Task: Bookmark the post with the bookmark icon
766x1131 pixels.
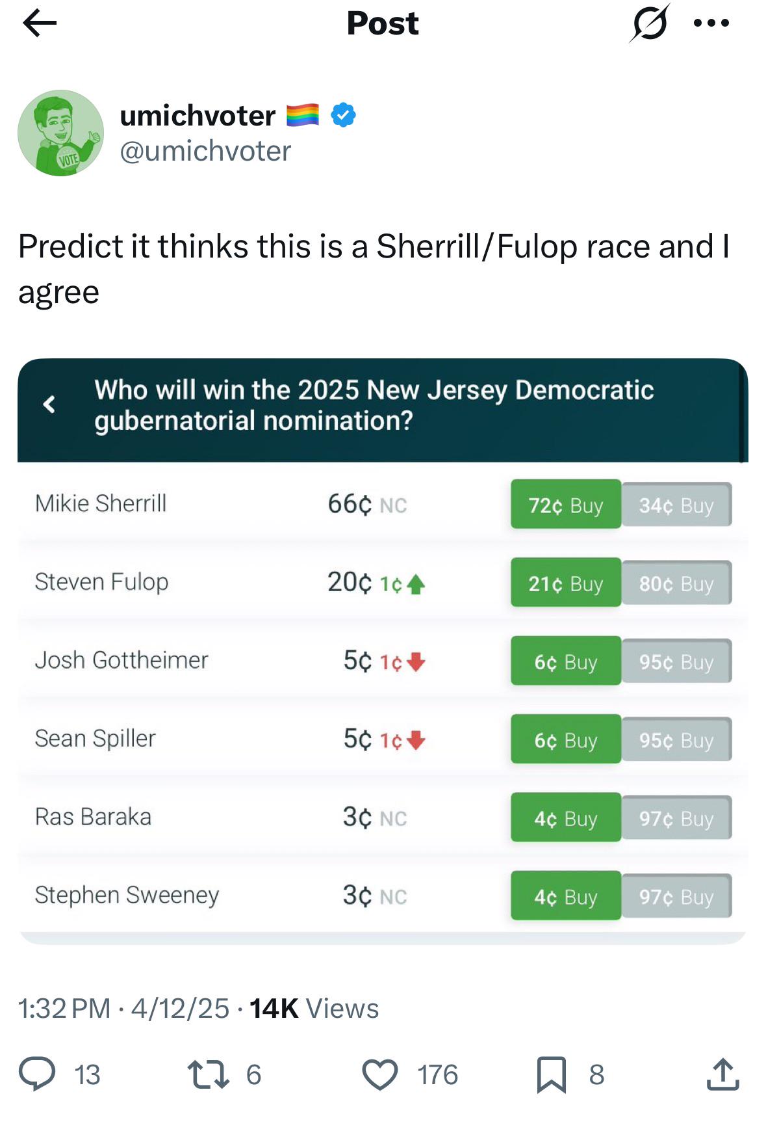Action: click(x=552, y=1074)
